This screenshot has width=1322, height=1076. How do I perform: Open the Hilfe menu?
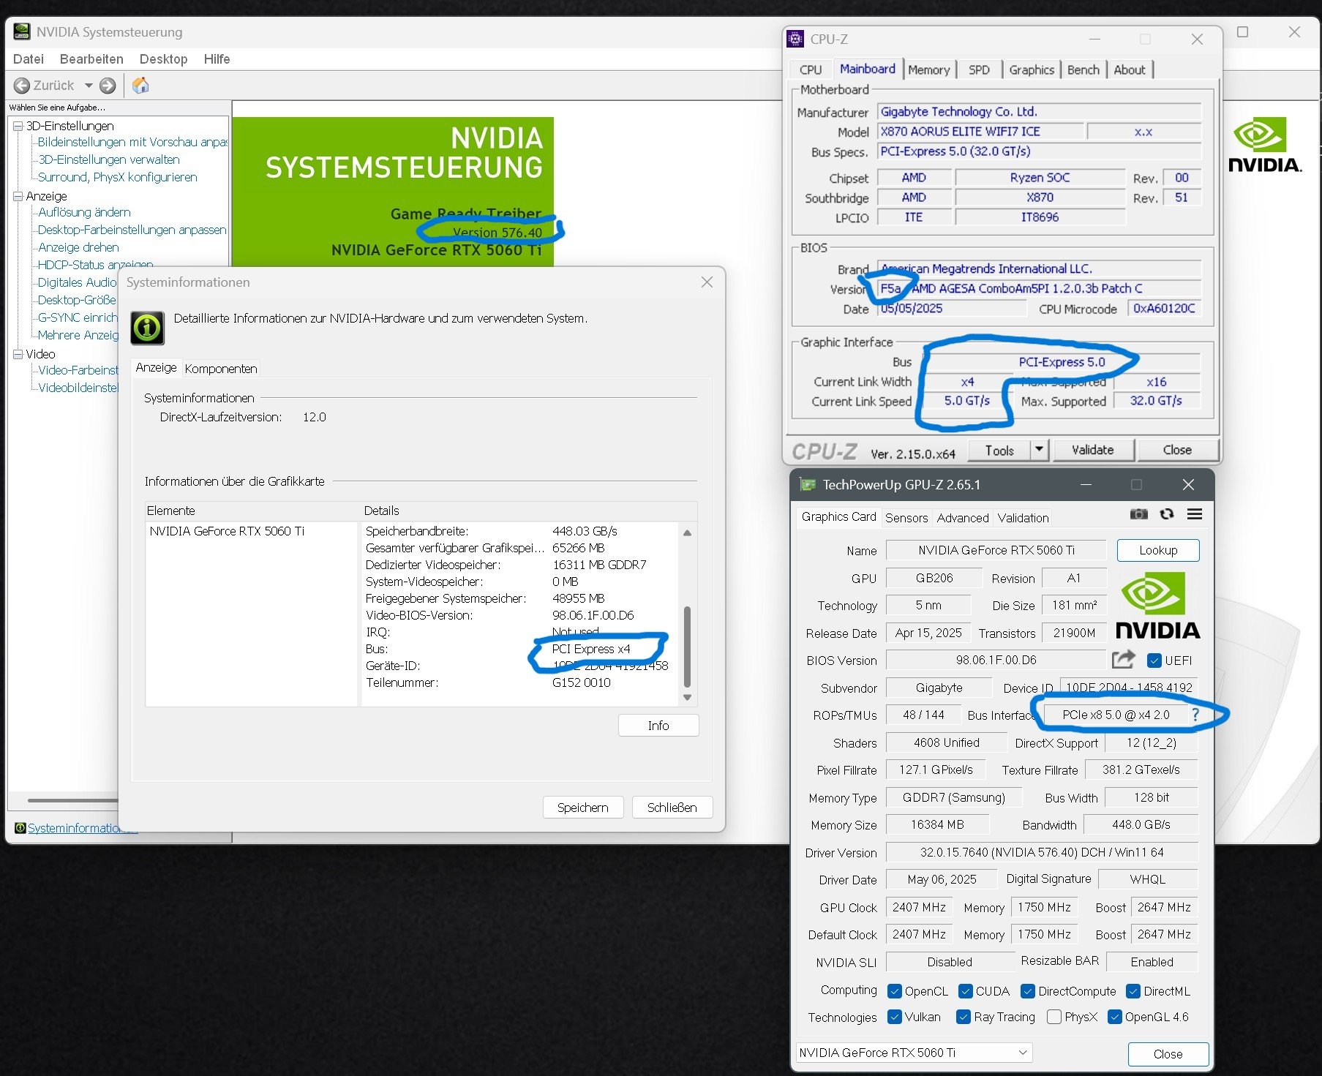click(217, 59)
